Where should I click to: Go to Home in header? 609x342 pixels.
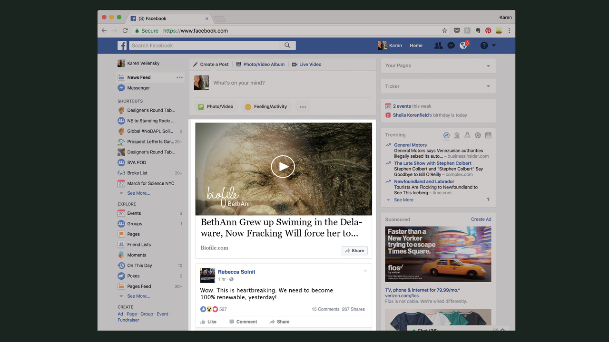tap(416, 46)
